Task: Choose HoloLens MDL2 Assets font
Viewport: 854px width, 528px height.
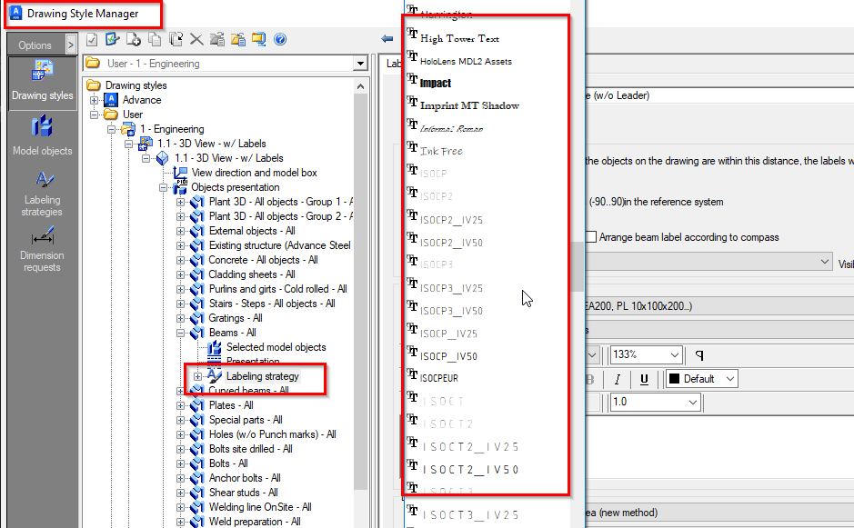Action: point(466,62)
